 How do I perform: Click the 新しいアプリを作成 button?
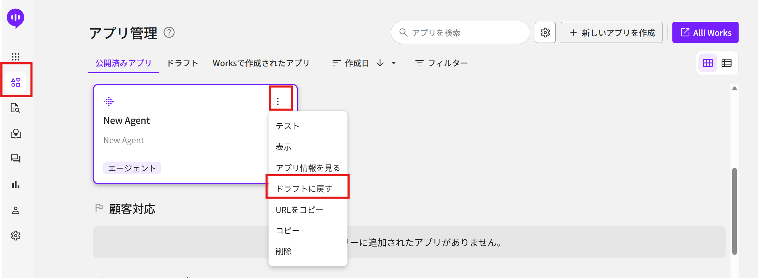(611, 33)
